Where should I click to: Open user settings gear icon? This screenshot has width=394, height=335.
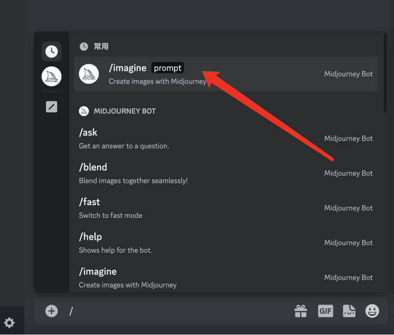tap(9, 323)
